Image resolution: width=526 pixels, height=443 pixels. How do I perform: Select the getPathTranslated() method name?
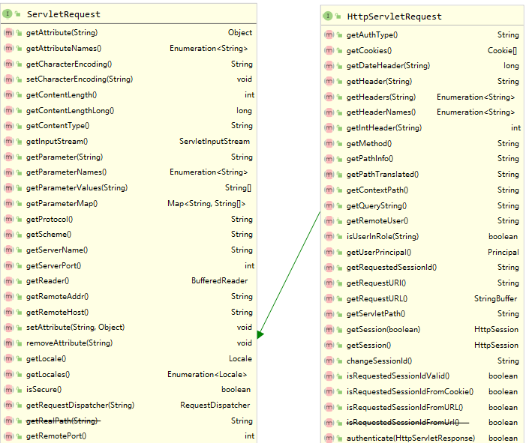383,174
